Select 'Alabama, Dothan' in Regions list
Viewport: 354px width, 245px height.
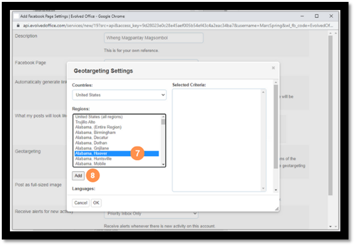[91, 142]
